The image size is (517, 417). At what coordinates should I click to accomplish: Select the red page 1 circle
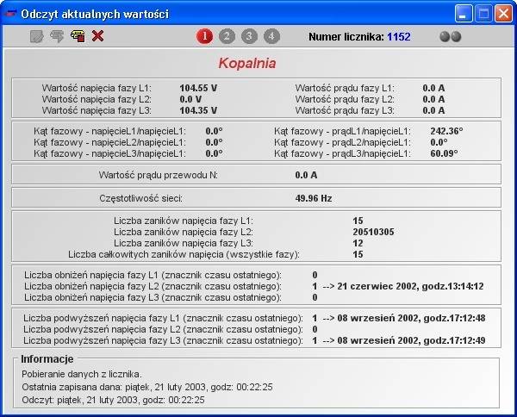click(x=205, y=36)
